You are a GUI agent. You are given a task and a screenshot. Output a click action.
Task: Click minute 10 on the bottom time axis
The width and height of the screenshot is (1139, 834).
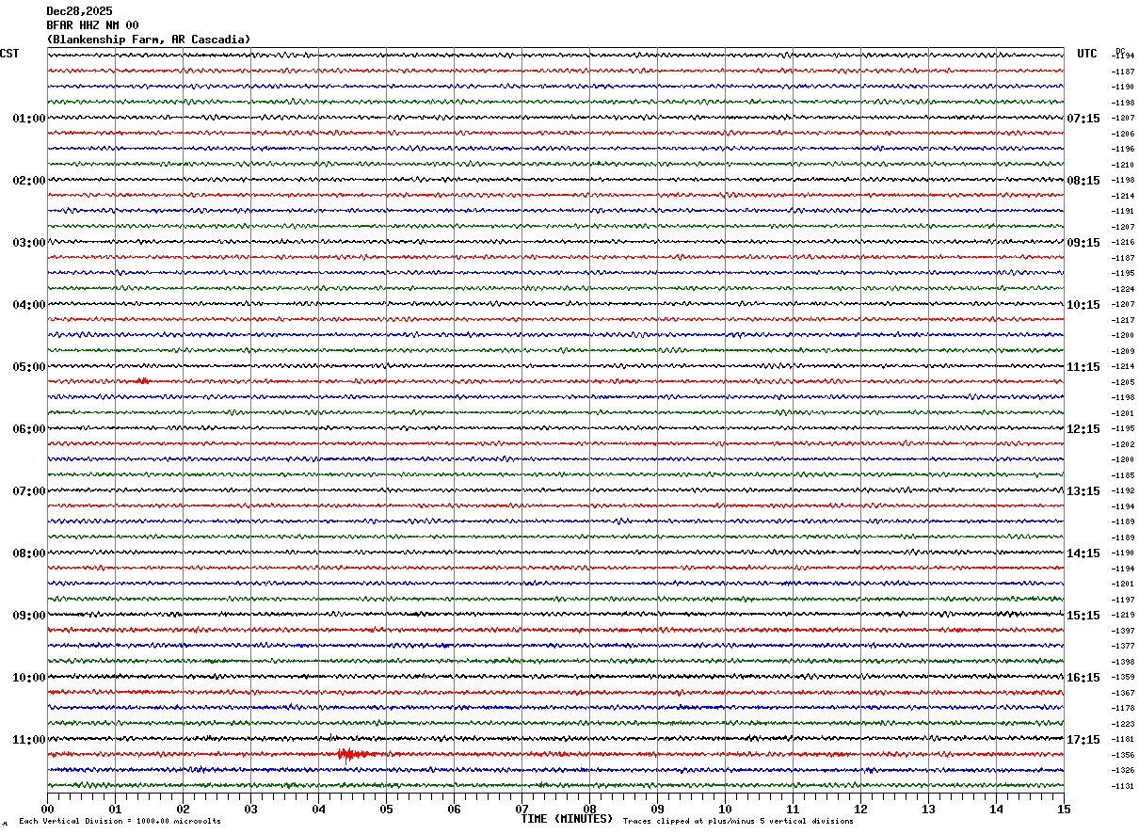point(725,809)
